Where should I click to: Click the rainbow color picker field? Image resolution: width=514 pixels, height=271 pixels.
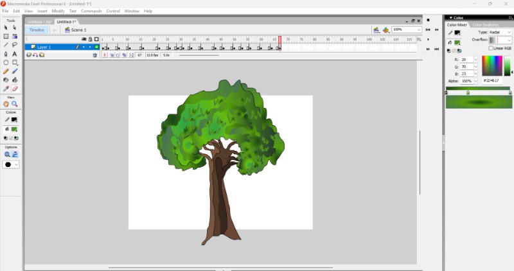(x=492, y=66)
